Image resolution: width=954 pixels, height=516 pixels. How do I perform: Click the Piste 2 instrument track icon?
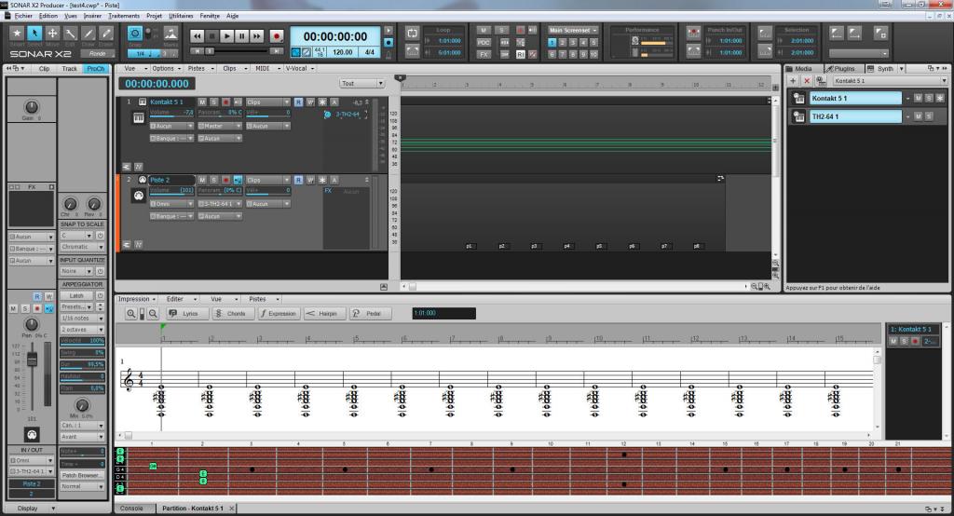(x=139, y=196)
